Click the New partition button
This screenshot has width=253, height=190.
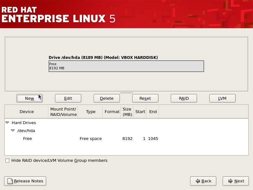[29, 98]
